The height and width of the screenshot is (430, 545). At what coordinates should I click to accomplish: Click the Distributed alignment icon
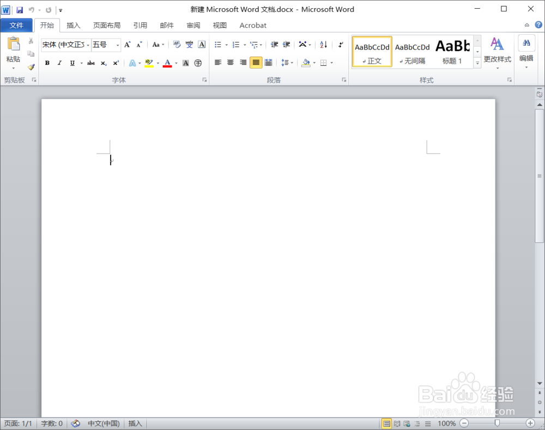pyautogui.click(x=268, y=63)
